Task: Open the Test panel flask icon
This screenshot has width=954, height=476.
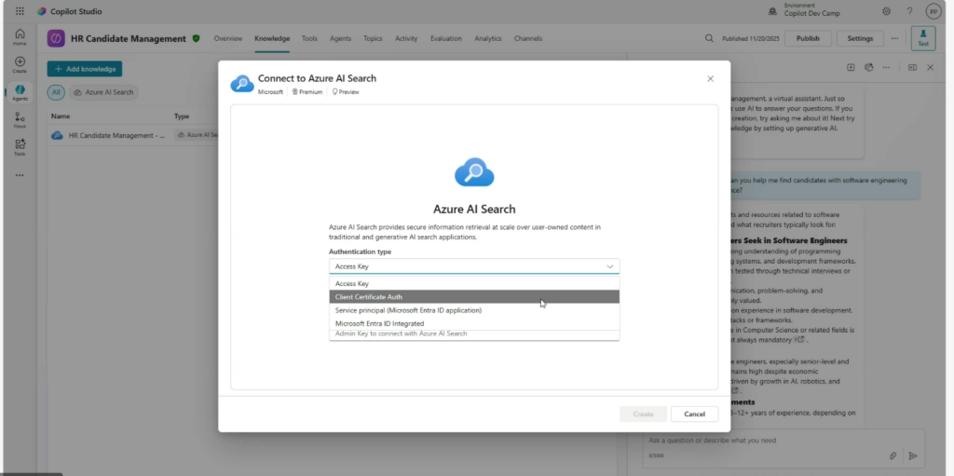Action: pyautogui.click(x=923, y=38)
